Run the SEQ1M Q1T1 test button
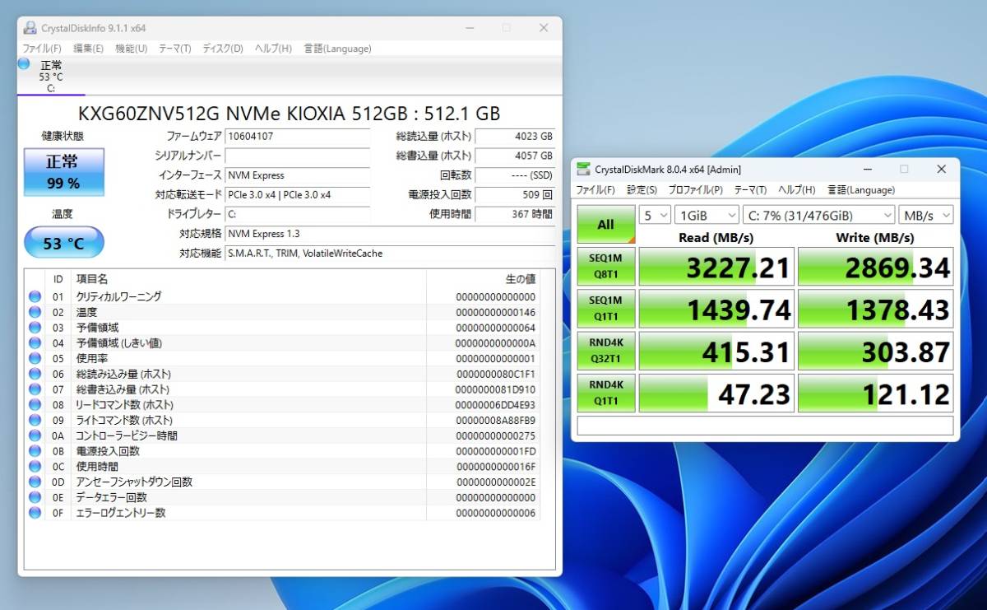Image resolution: width=987 pixels, height=610 pixels. [x=606, y=309]
